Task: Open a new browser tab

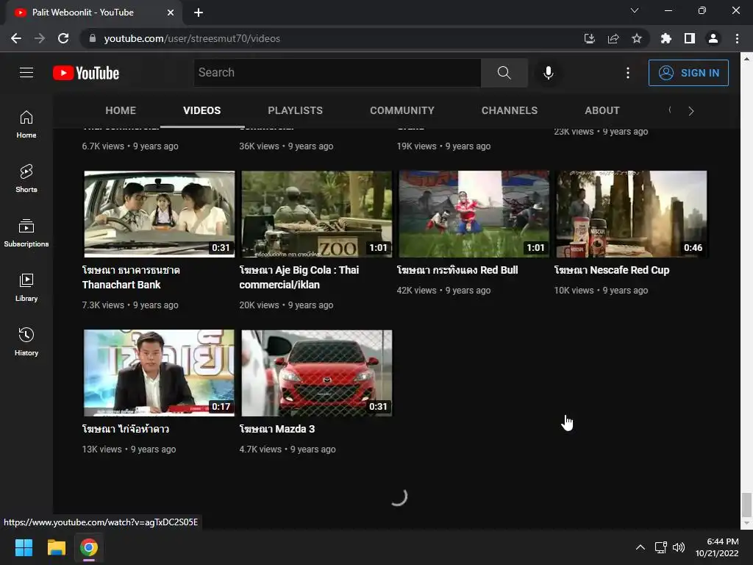Action: click(x=199, y=13)
